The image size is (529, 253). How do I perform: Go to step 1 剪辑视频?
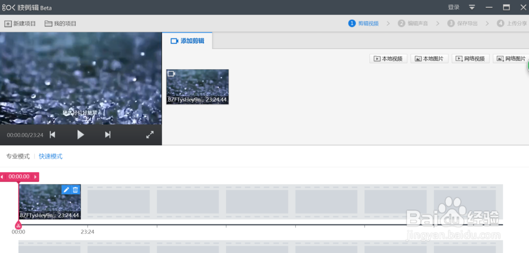coord(363,23)
